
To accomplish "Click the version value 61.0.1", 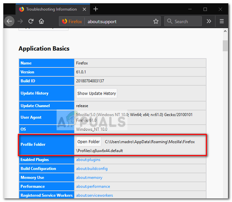I will tap(81, 72).
